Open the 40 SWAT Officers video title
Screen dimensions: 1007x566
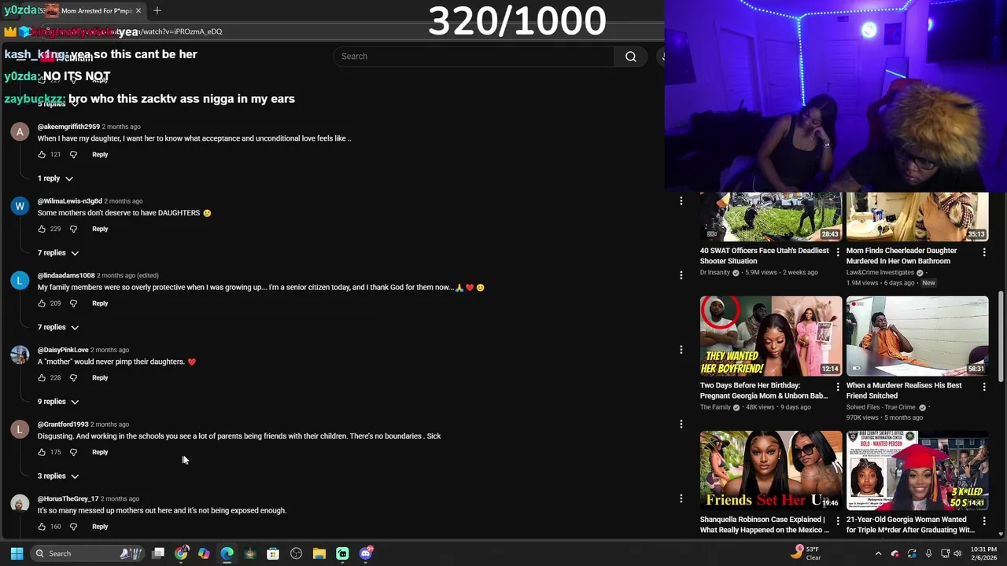[x=764, y=255]
